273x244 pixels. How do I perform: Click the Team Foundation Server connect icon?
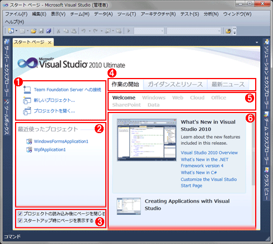(27, 90)
